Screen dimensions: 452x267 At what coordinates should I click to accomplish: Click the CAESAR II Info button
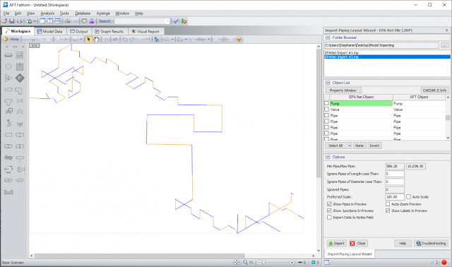click(x=434, y=90)
